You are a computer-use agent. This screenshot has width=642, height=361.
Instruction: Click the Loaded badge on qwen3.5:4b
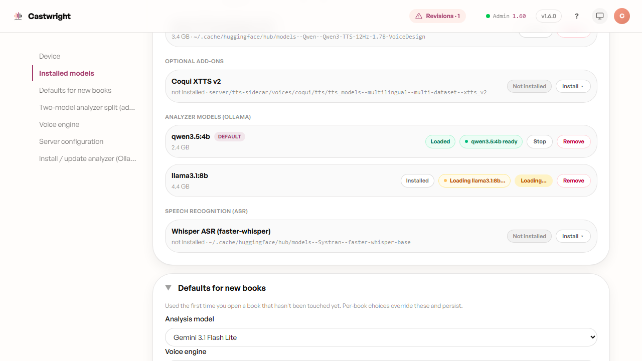pos(440,141)
